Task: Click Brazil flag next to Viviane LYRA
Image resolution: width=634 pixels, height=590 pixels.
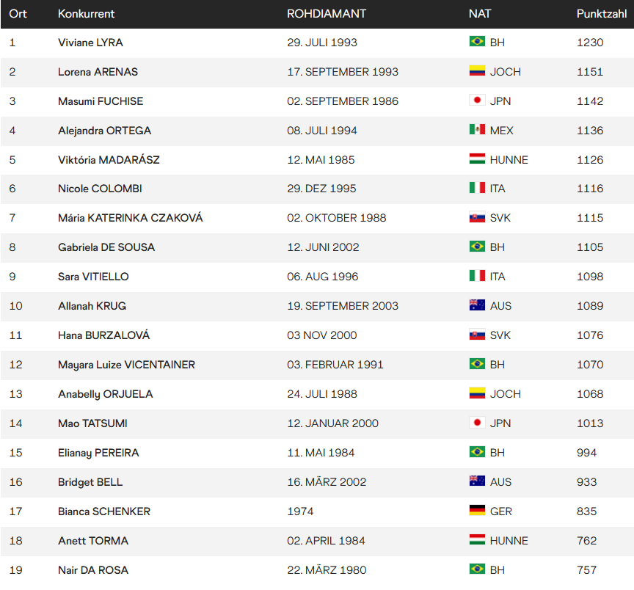Action: [477, 41]
